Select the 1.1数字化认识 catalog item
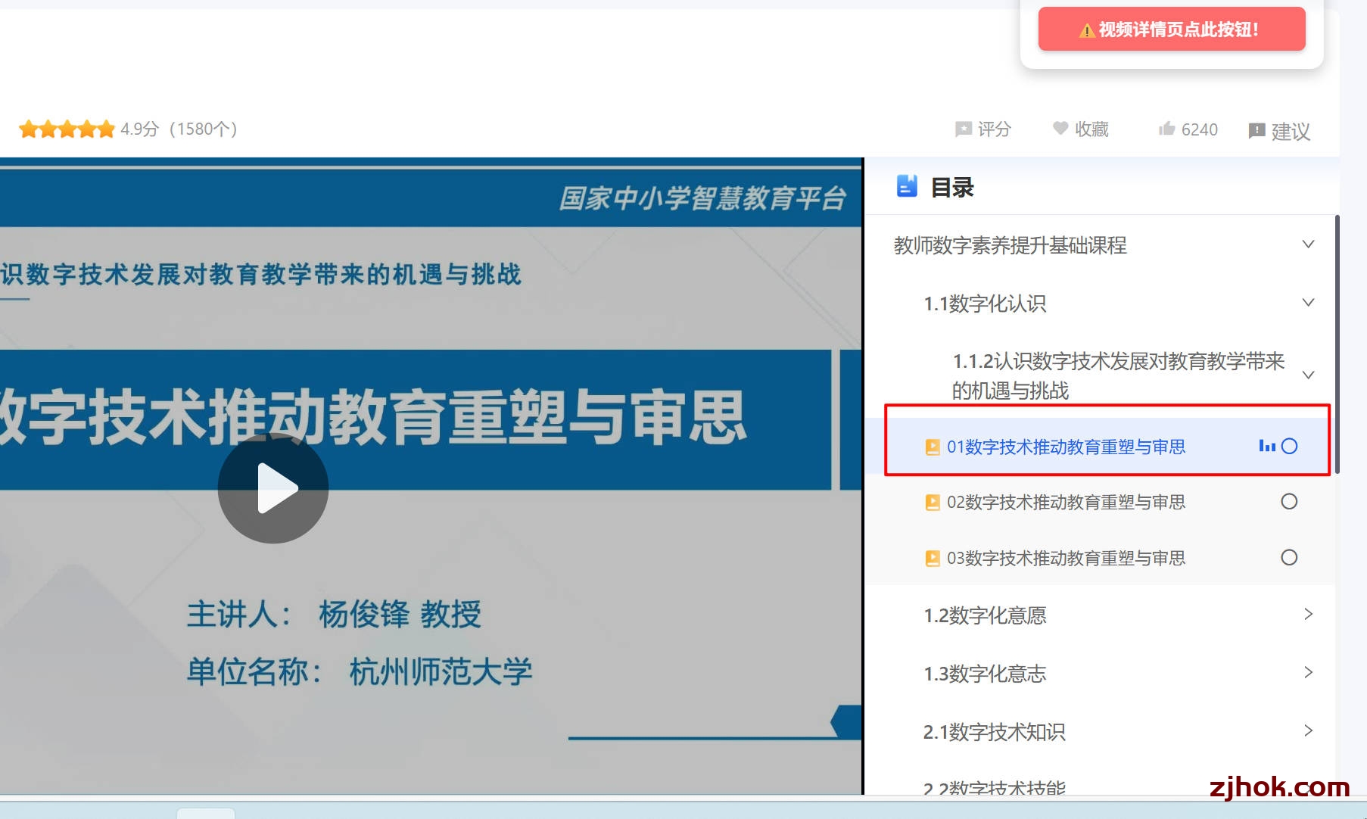Screen dimensions: 1367x819 point(985,304)
